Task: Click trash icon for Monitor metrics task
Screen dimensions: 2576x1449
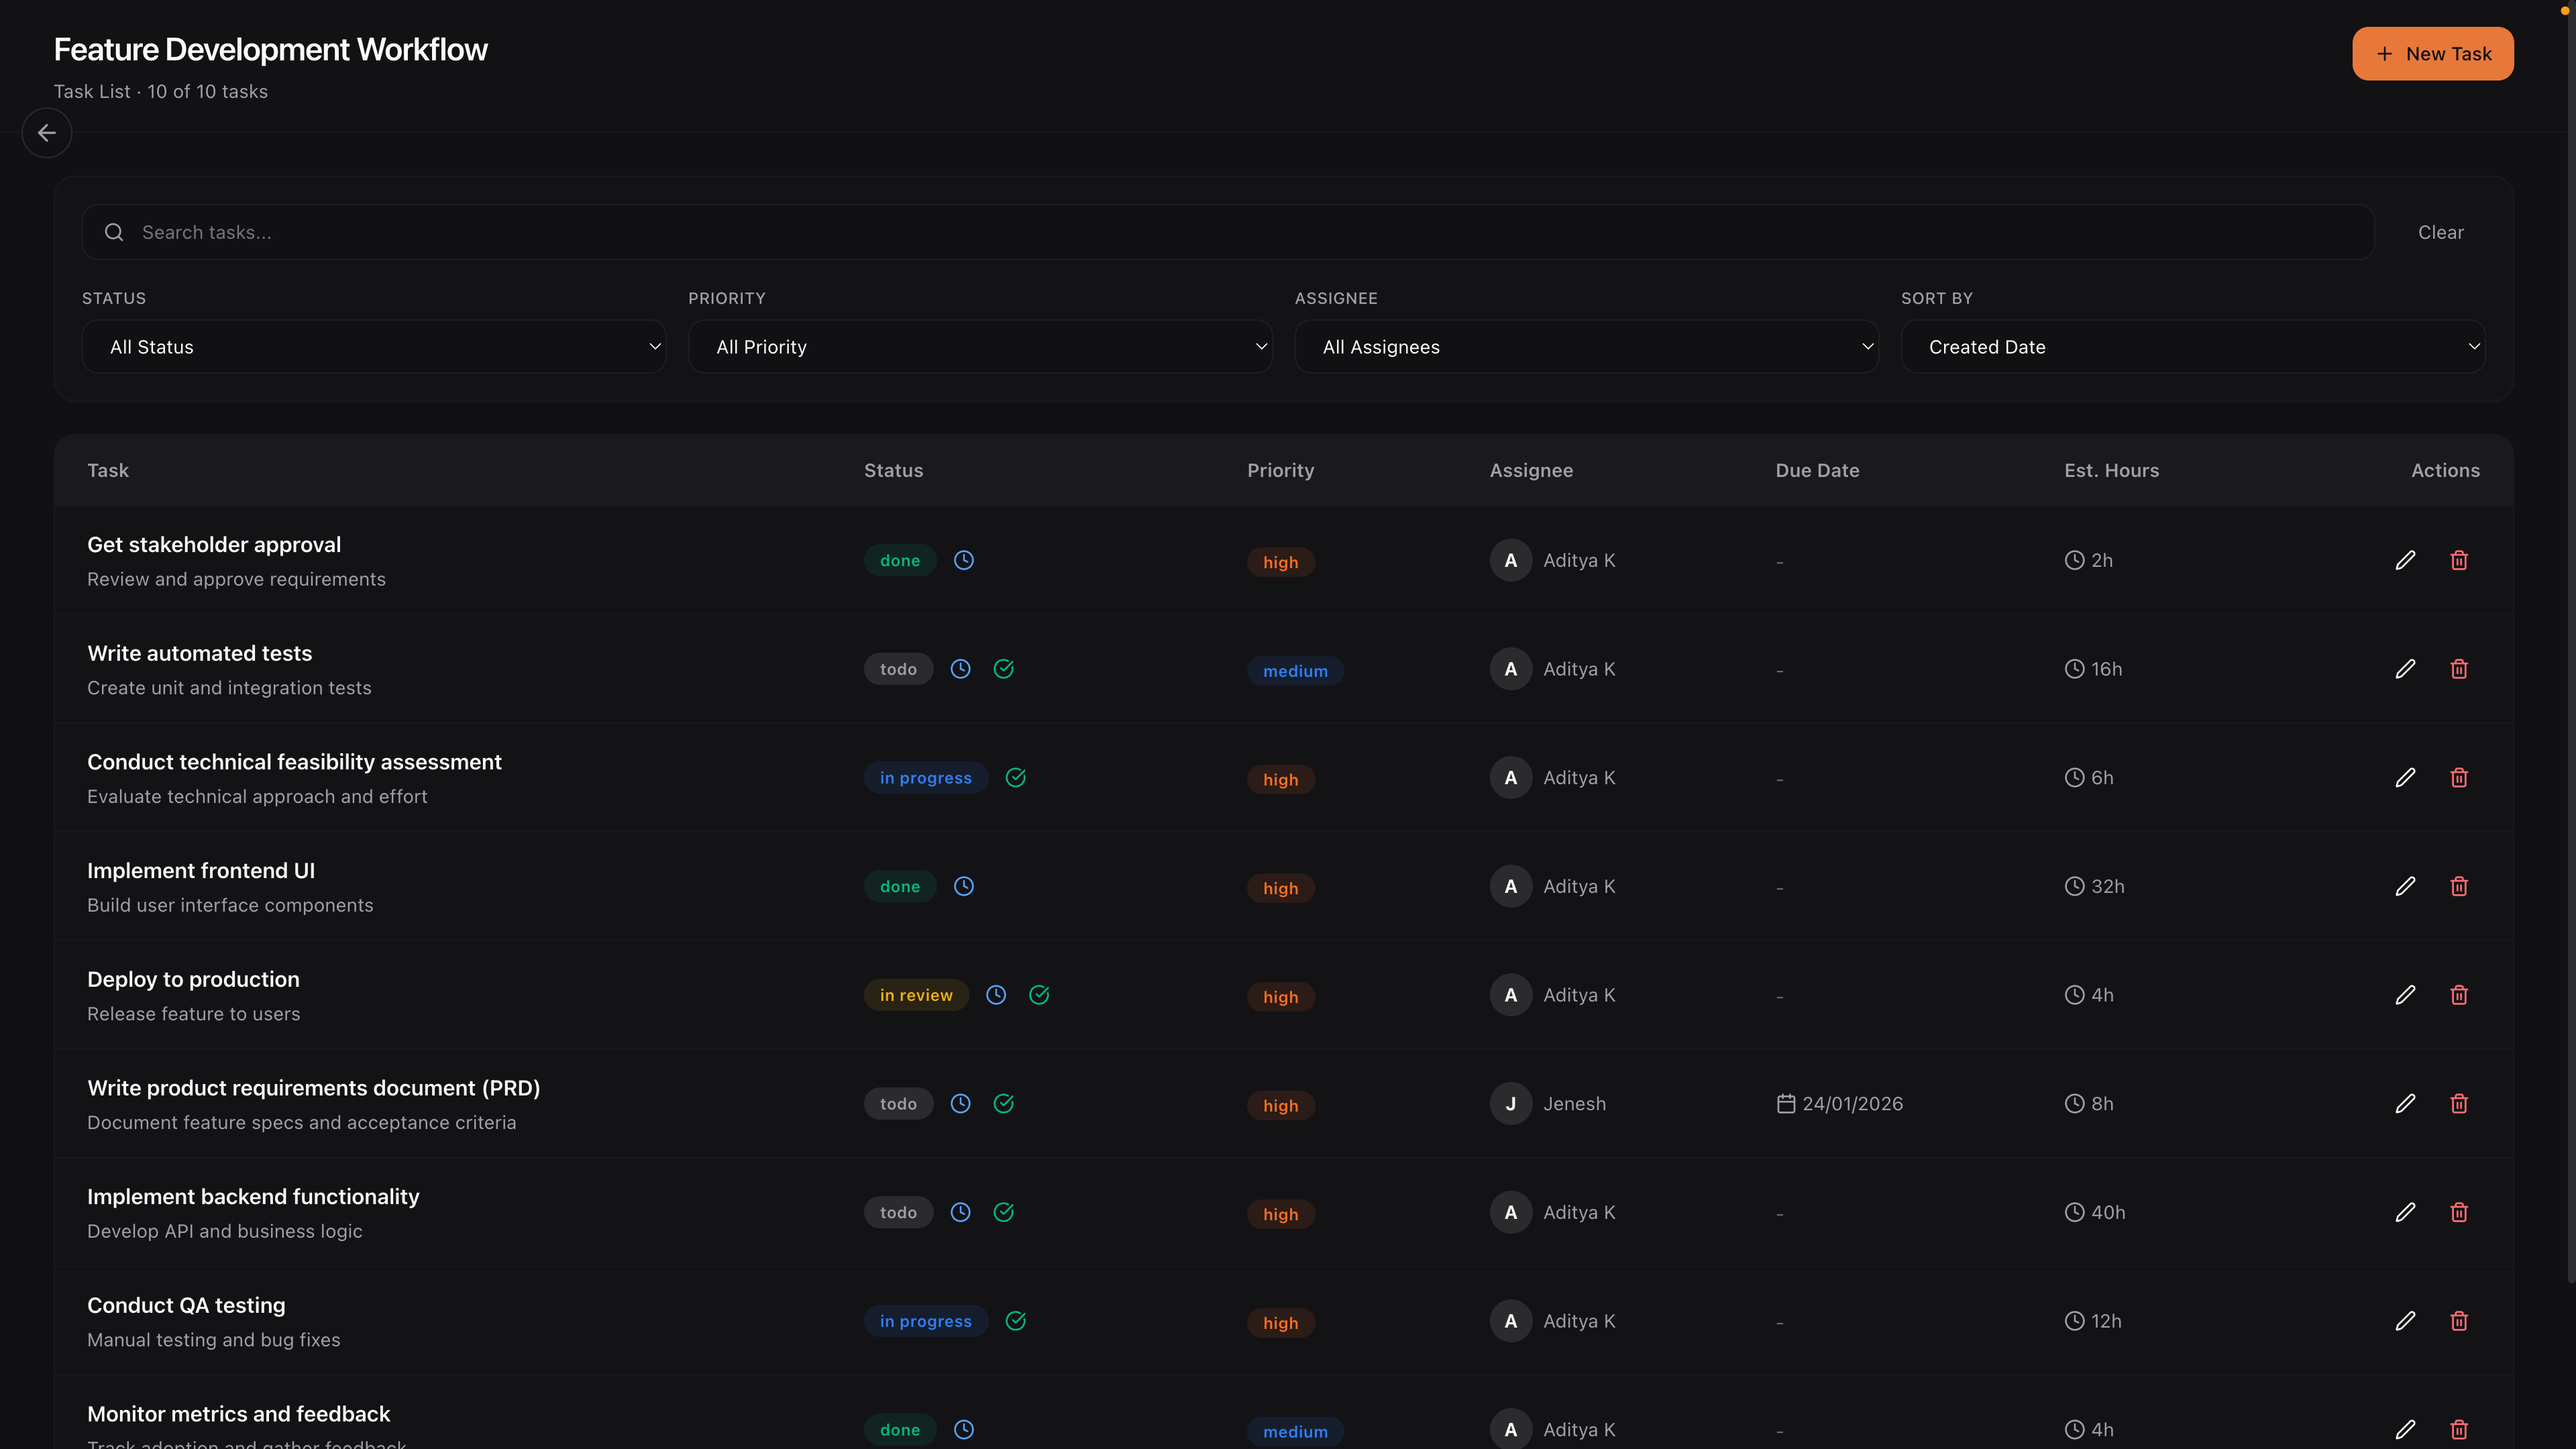Action: click(x=2459, y=1429)
